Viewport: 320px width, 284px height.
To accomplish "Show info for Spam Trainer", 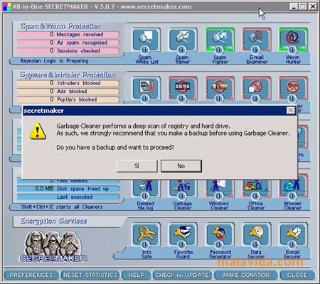I will pyautogui.click(x=182, y=50).
